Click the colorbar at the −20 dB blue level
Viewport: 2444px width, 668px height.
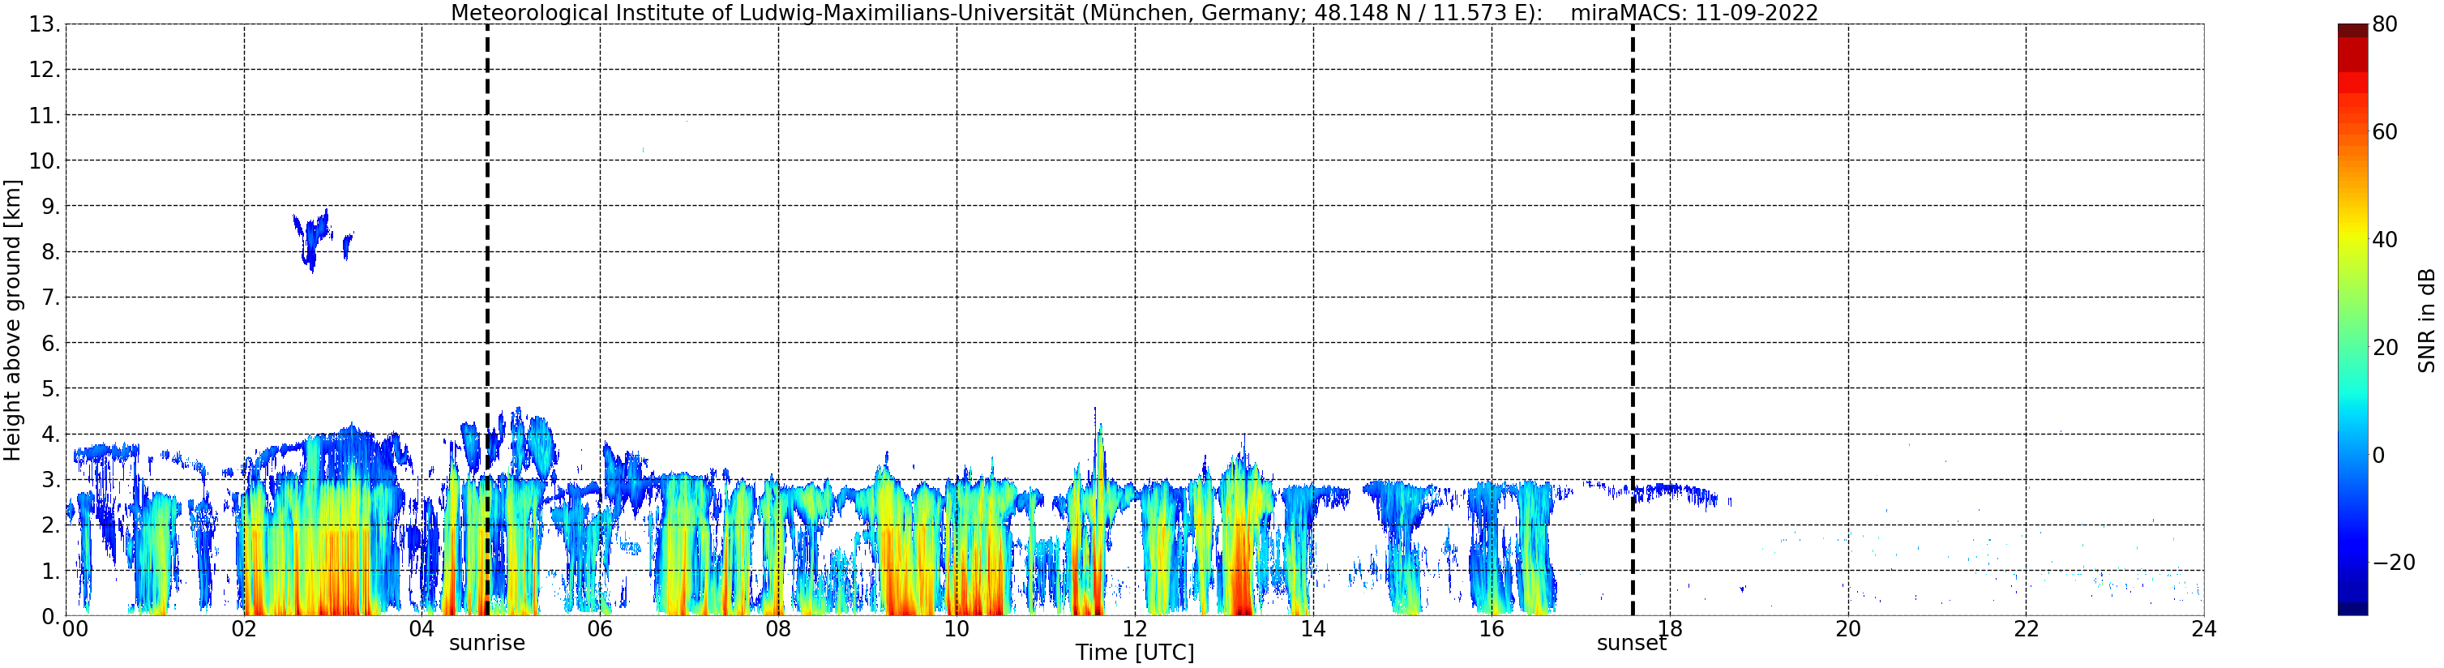(2352, 562)
